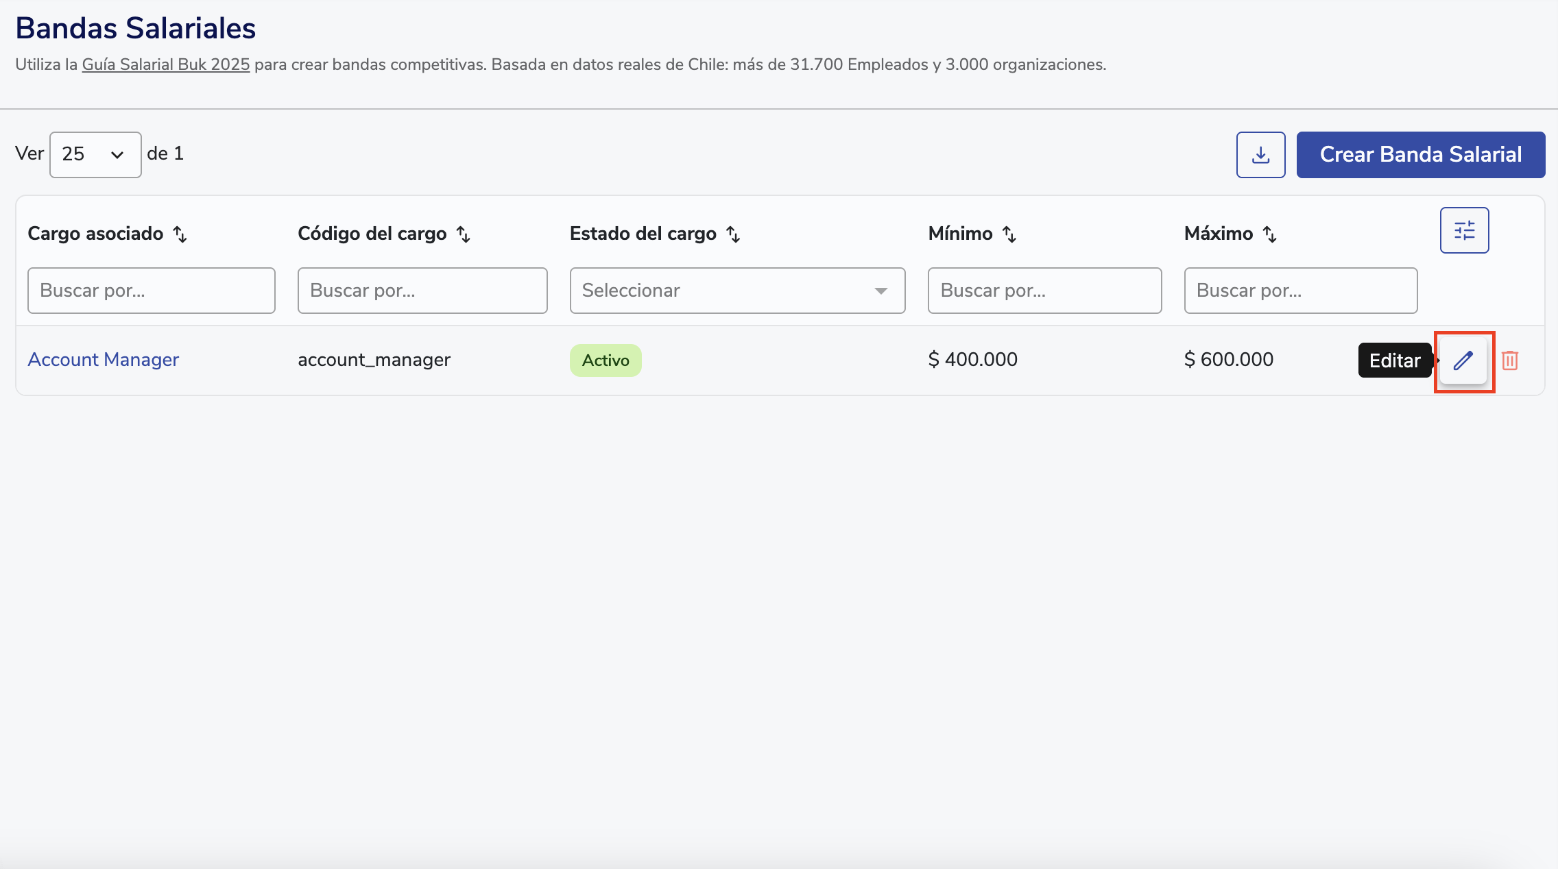Open the column settings sliders icon
The image size is (1558, 869).
[x=1464, y=230]
